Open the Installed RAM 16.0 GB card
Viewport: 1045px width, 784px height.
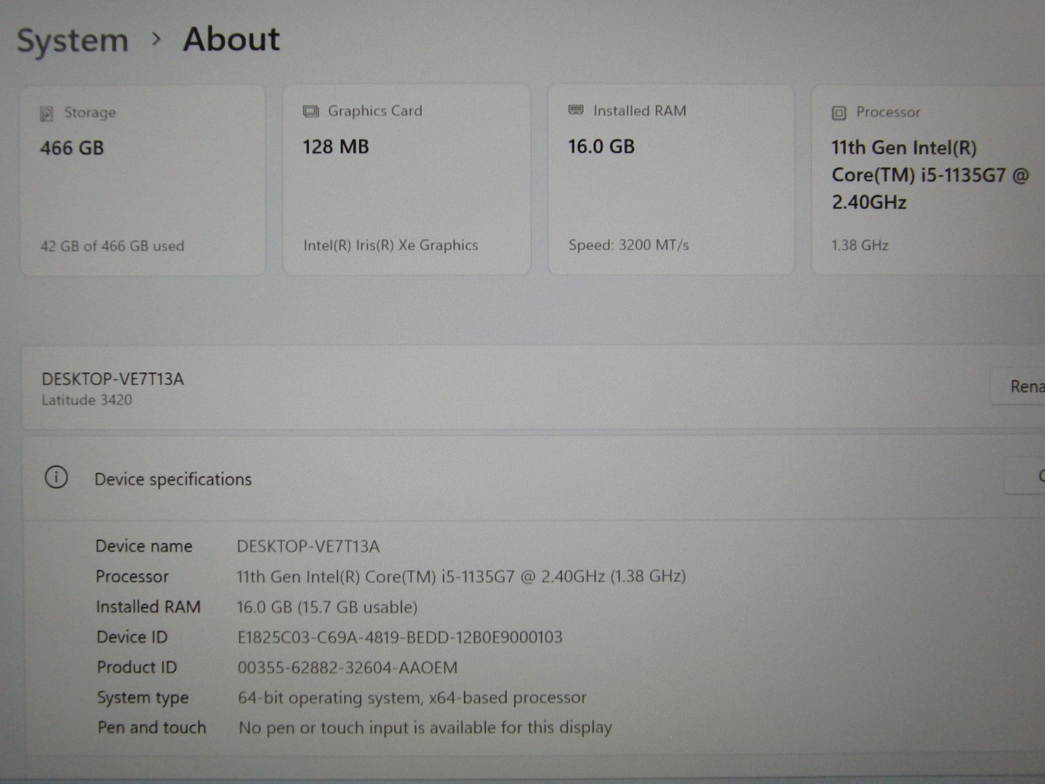tap(671, 180)
